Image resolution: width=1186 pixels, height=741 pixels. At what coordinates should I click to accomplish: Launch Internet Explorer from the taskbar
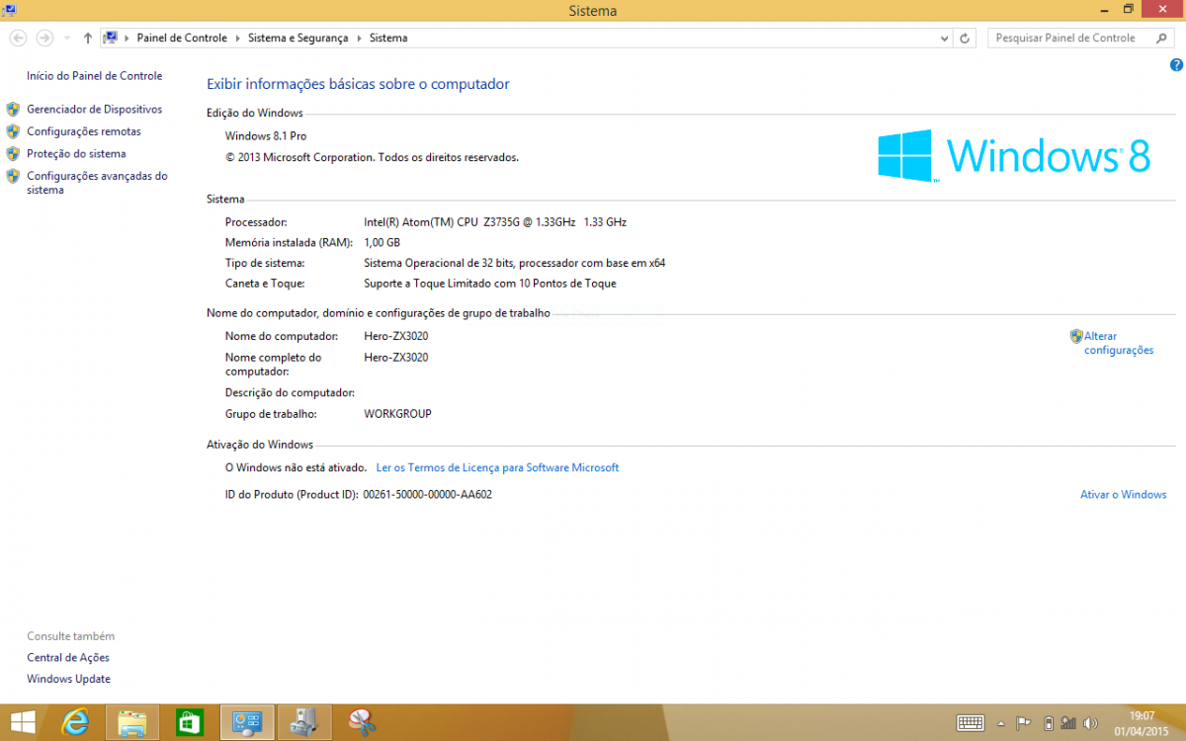point(75,722)
